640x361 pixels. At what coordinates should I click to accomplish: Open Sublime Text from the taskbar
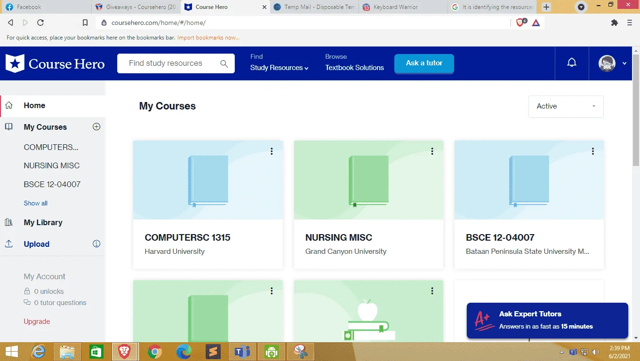213,352
